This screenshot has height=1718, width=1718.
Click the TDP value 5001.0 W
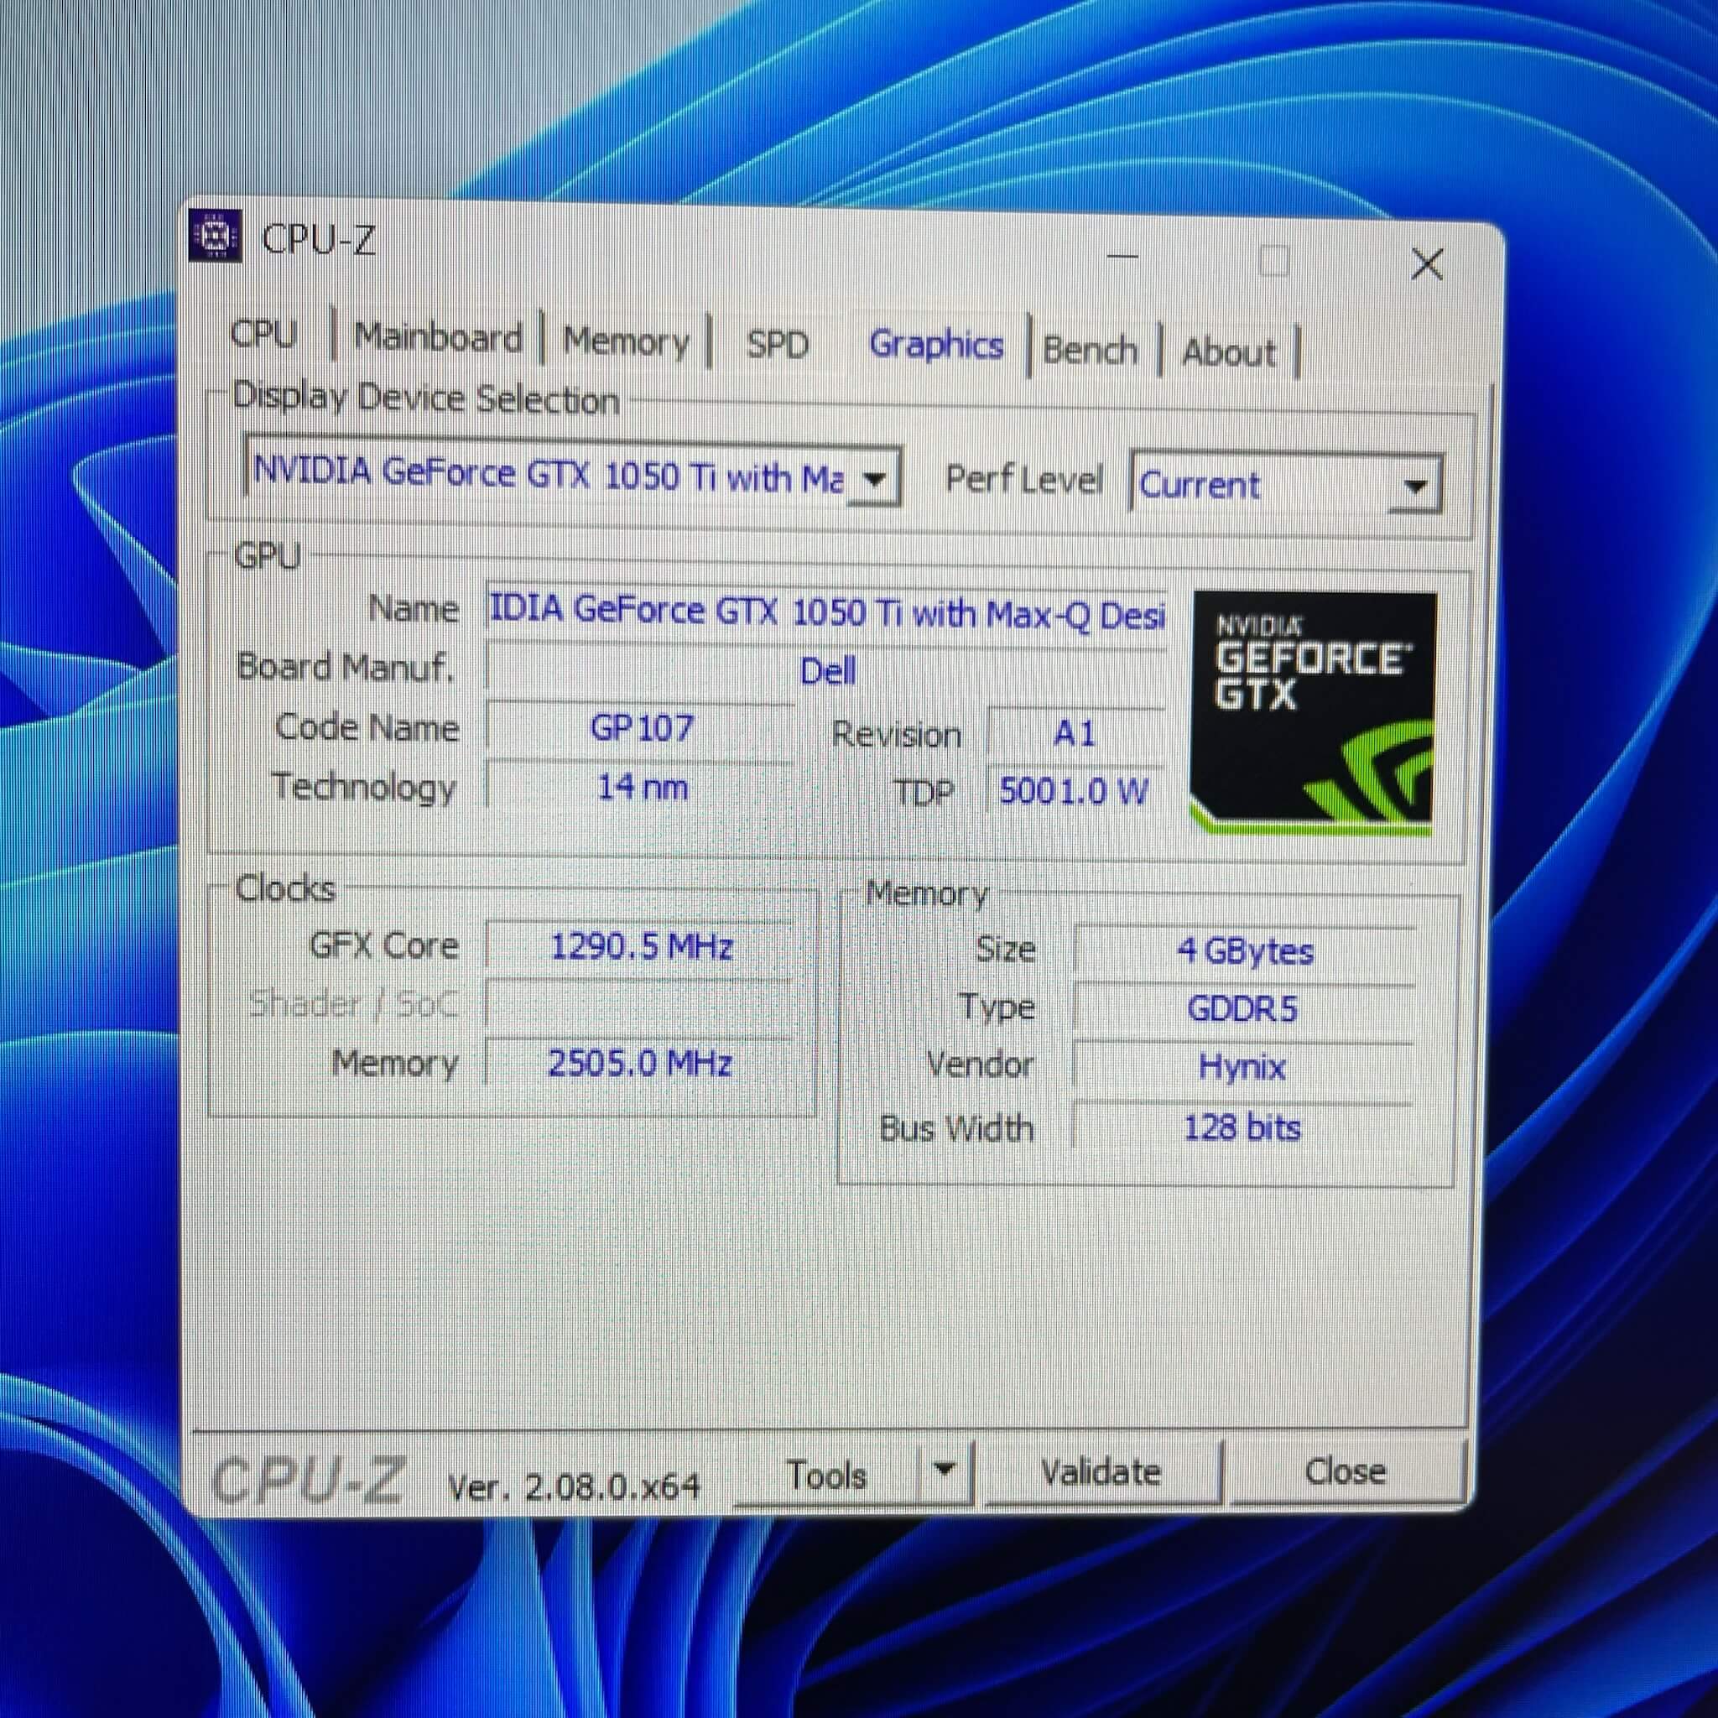1075,790
